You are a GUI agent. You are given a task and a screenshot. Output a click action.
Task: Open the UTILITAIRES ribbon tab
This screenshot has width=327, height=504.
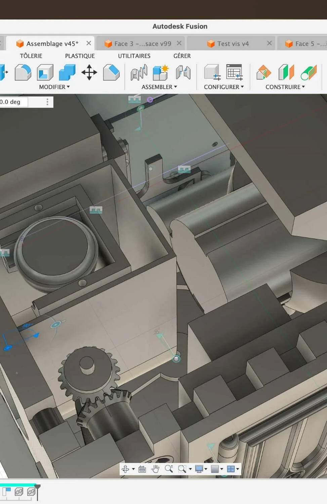[x=134, y=56]
